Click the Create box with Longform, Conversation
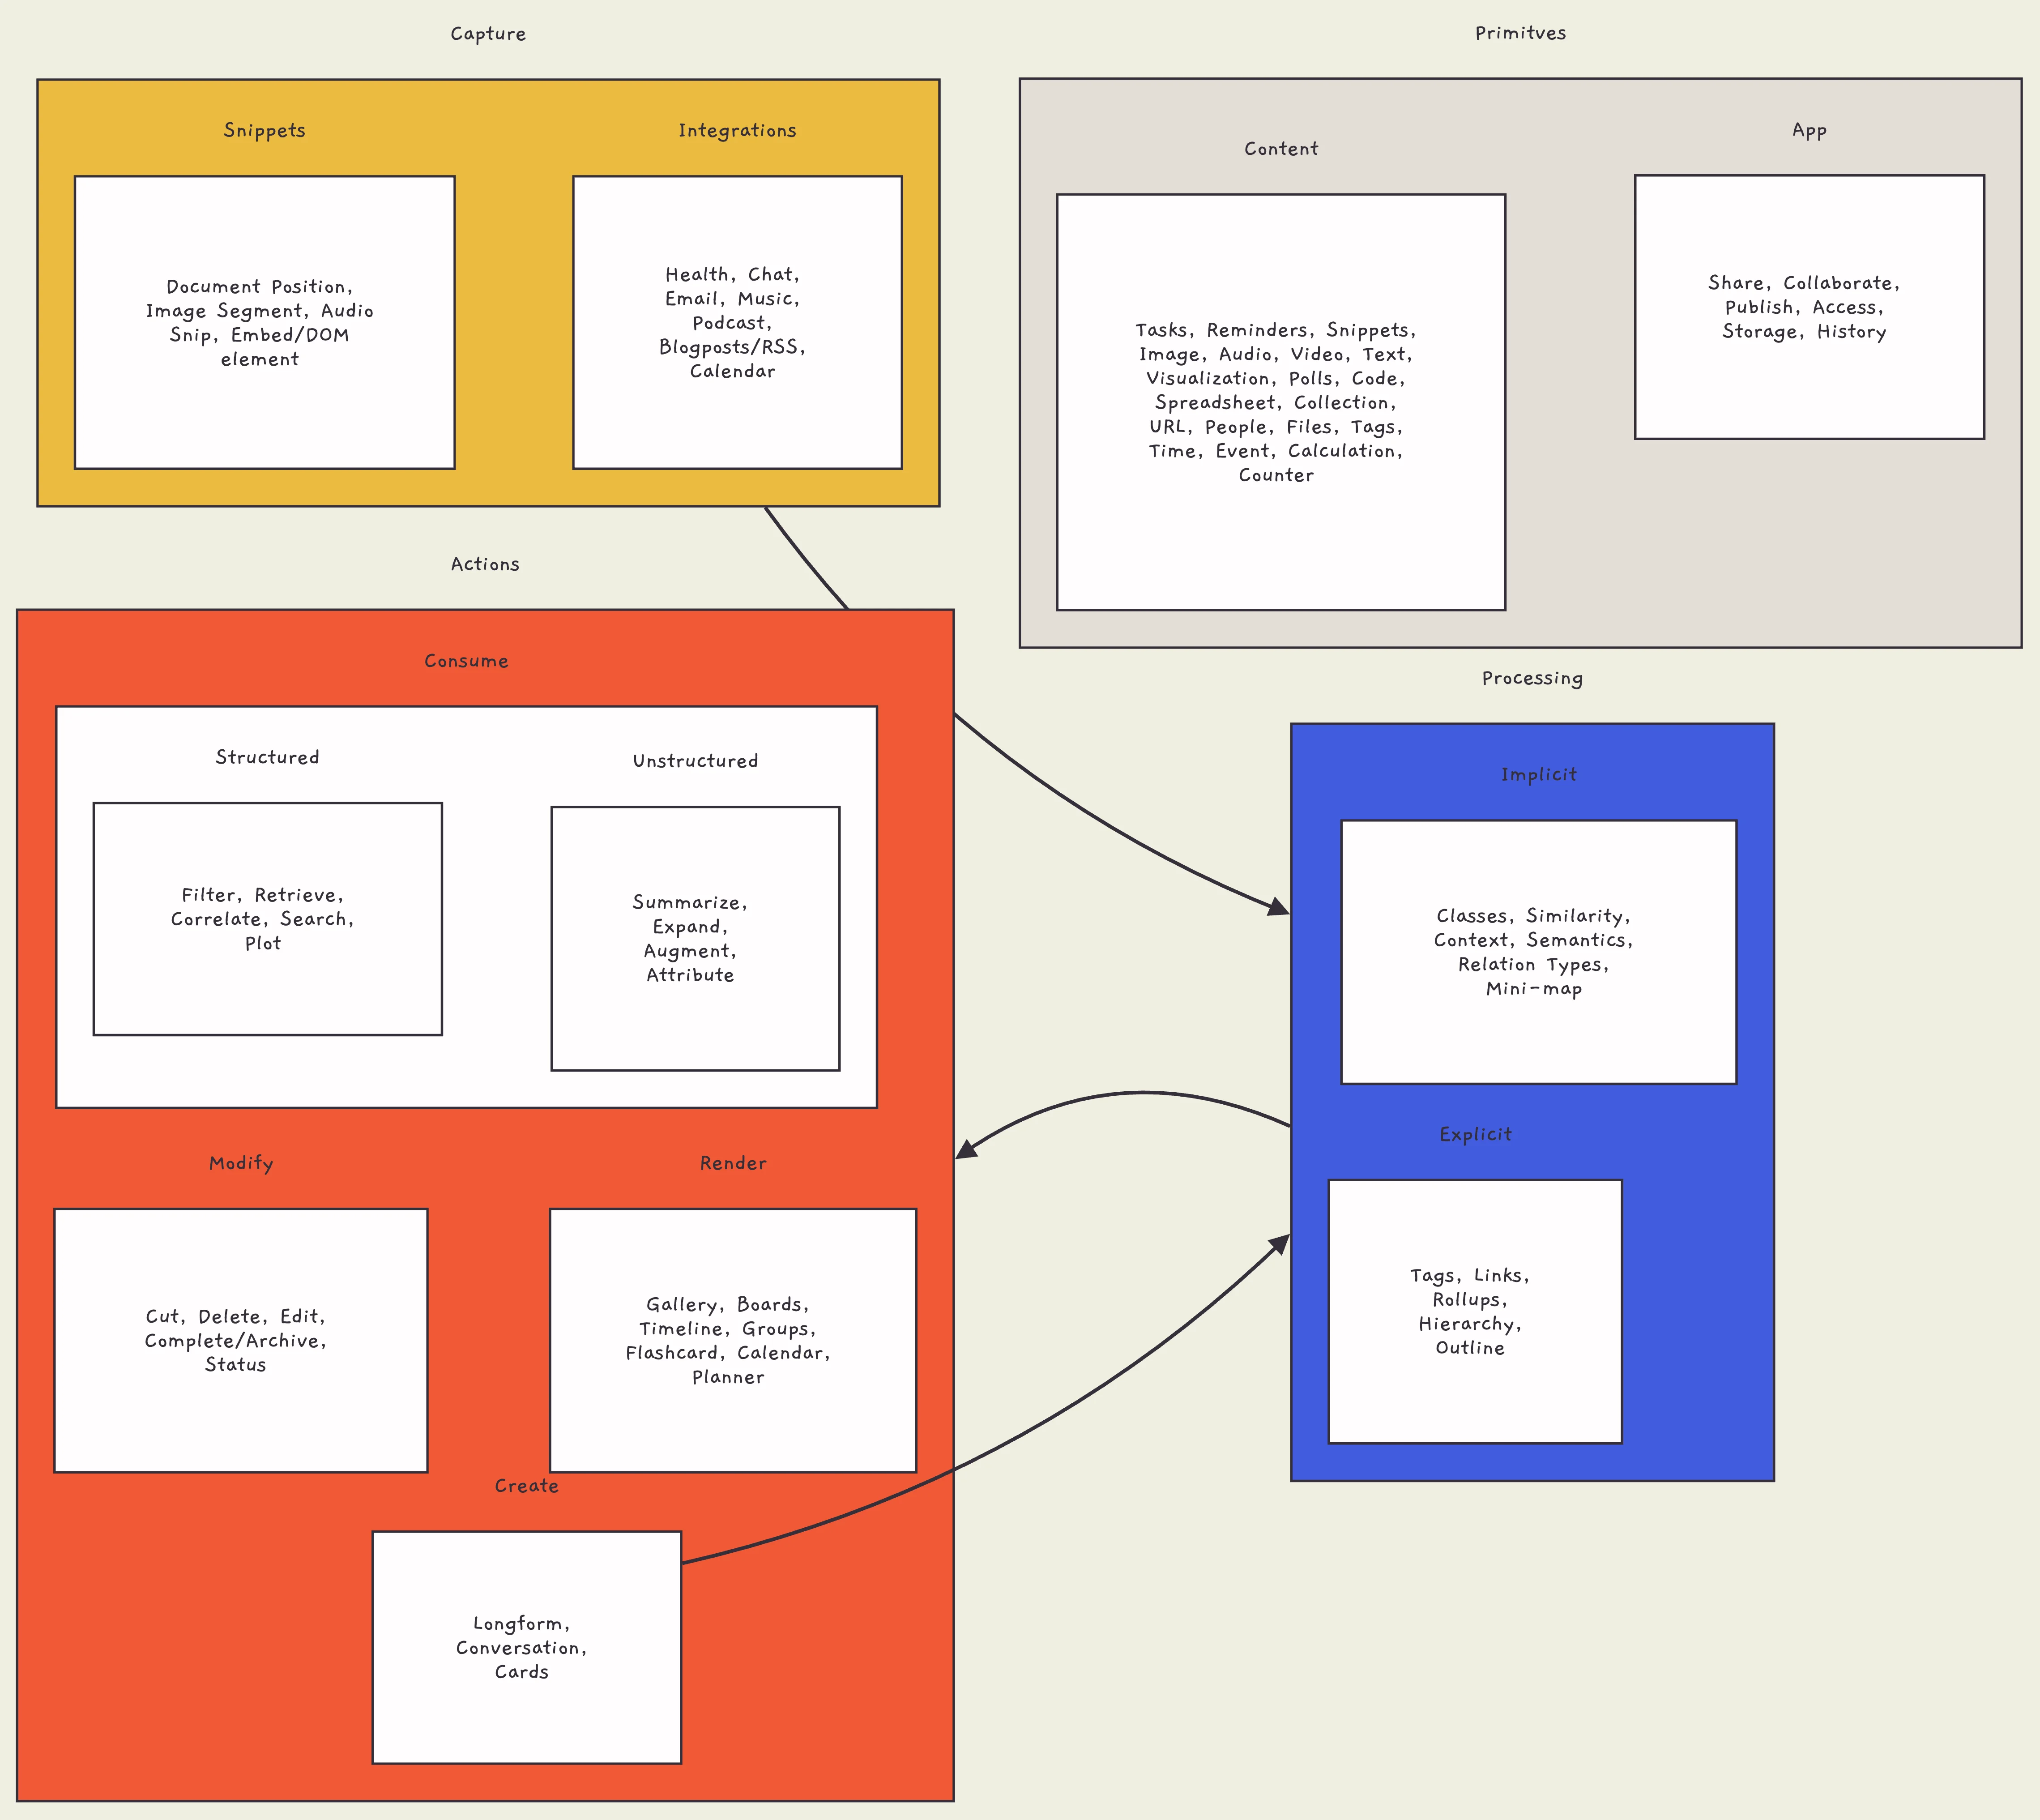This screenshot has width=2040, height=1820. click(x=526, y=1647)
